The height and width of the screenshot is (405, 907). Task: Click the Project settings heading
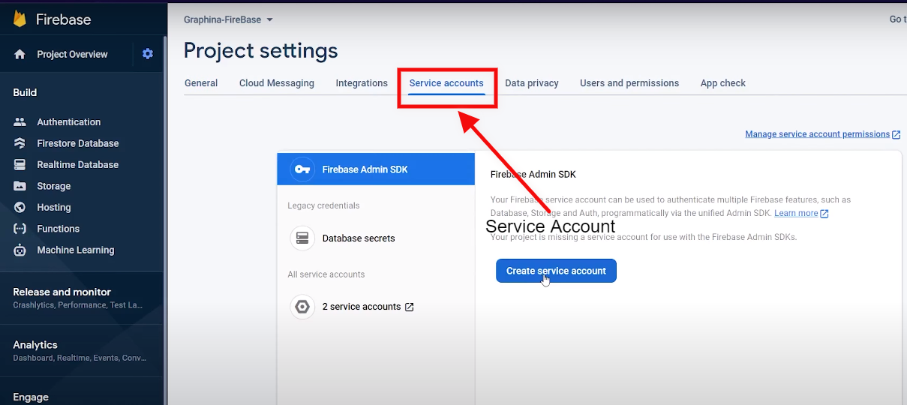[x=261, y=51]
